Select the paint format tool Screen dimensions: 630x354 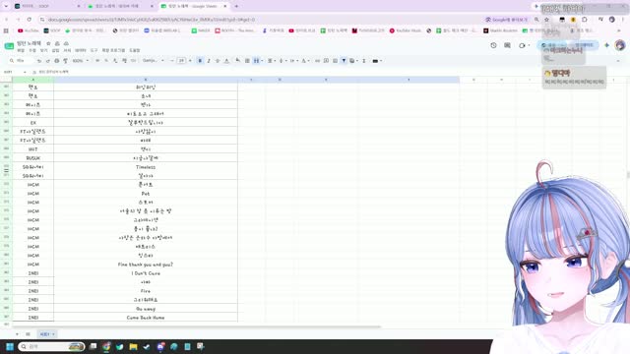pyautogui.click(x=66, y=61)
